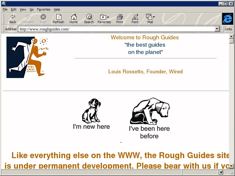Click the Refresh page icon
The image size is (235, 176).
tap(58, 17)
